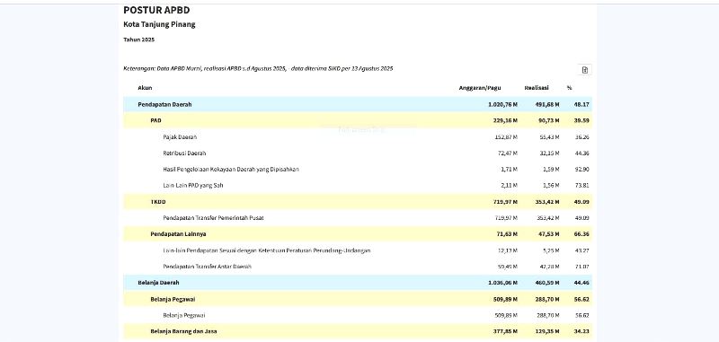The image size is (719, 342).
Task: Click the POSTUR APBD heading
Action: (x=156, y=10)
